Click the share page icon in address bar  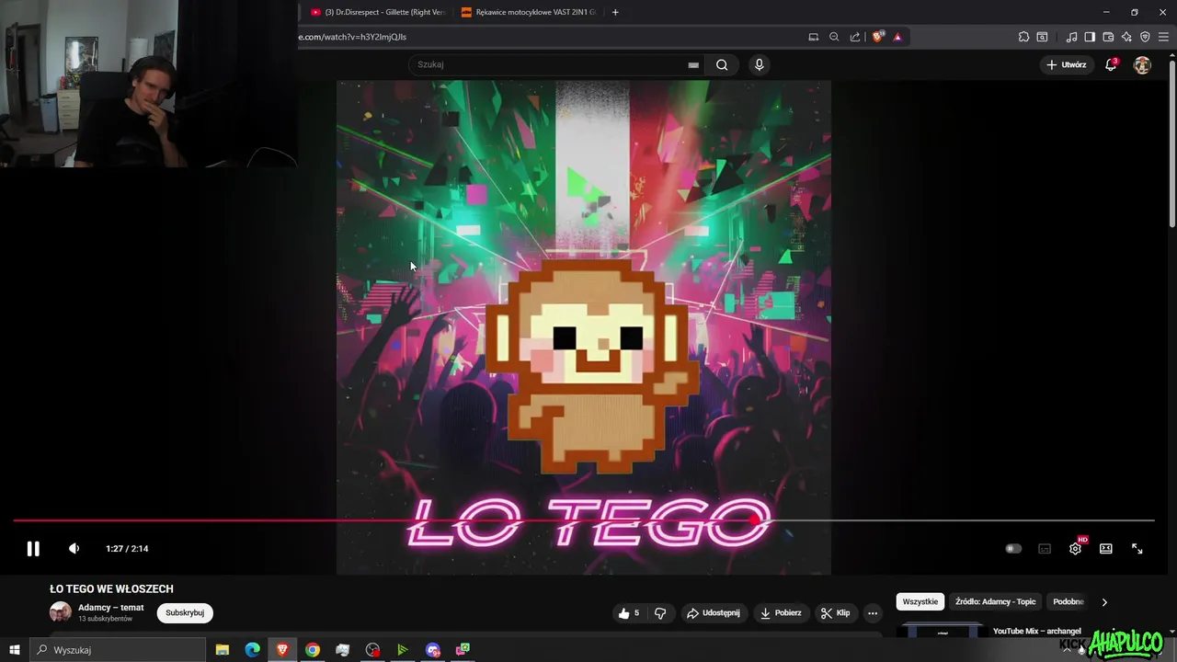855,37
